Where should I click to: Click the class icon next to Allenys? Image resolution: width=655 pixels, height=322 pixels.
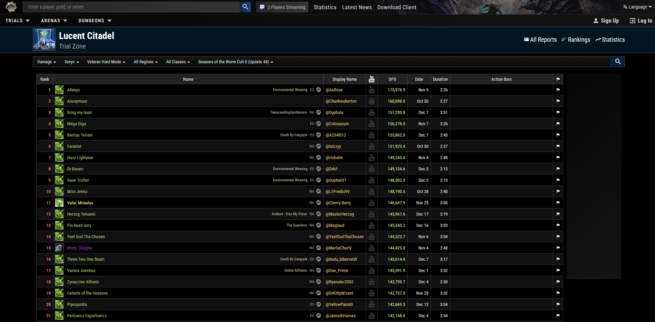59,90
